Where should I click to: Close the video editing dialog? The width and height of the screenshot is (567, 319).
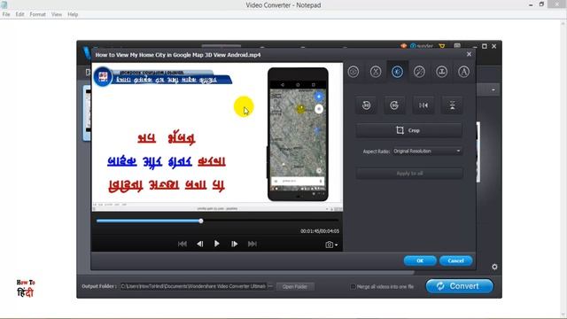tap(469, 54)
